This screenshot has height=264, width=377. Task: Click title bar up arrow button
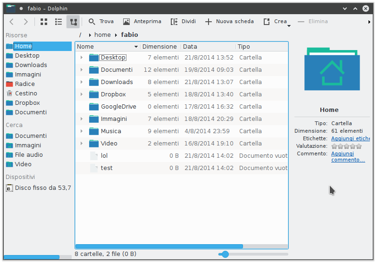355,9
